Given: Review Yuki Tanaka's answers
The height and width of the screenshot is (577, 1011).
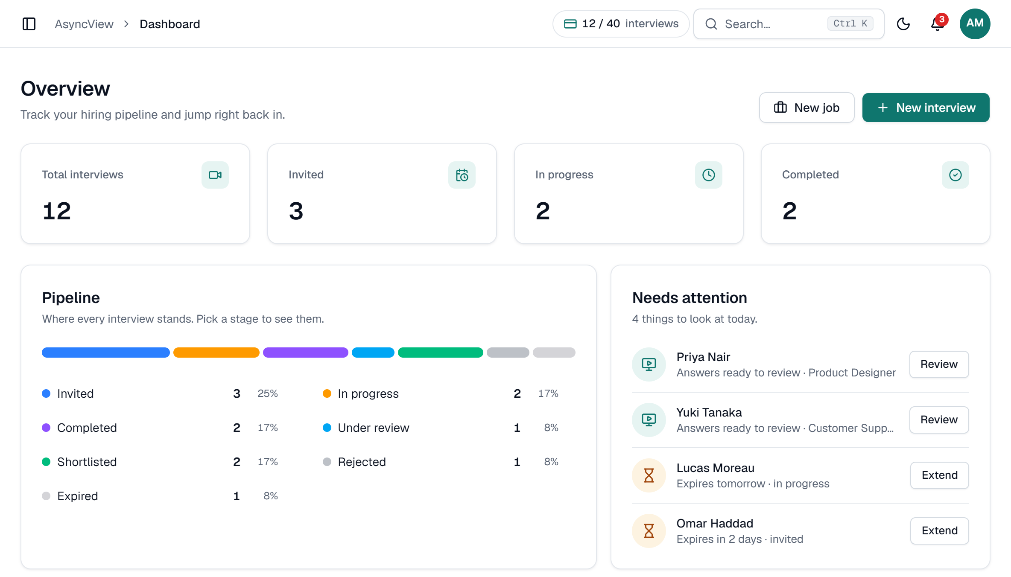Looking at the screenshot, I should (939, 420).
